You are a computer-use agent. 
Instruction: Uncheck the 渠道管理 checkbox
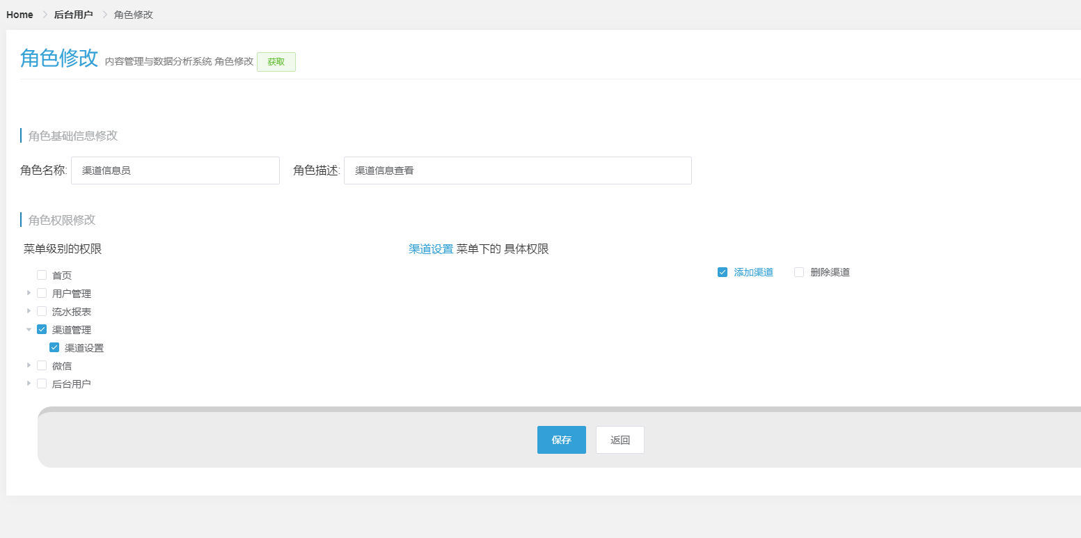tap(42, 329)
